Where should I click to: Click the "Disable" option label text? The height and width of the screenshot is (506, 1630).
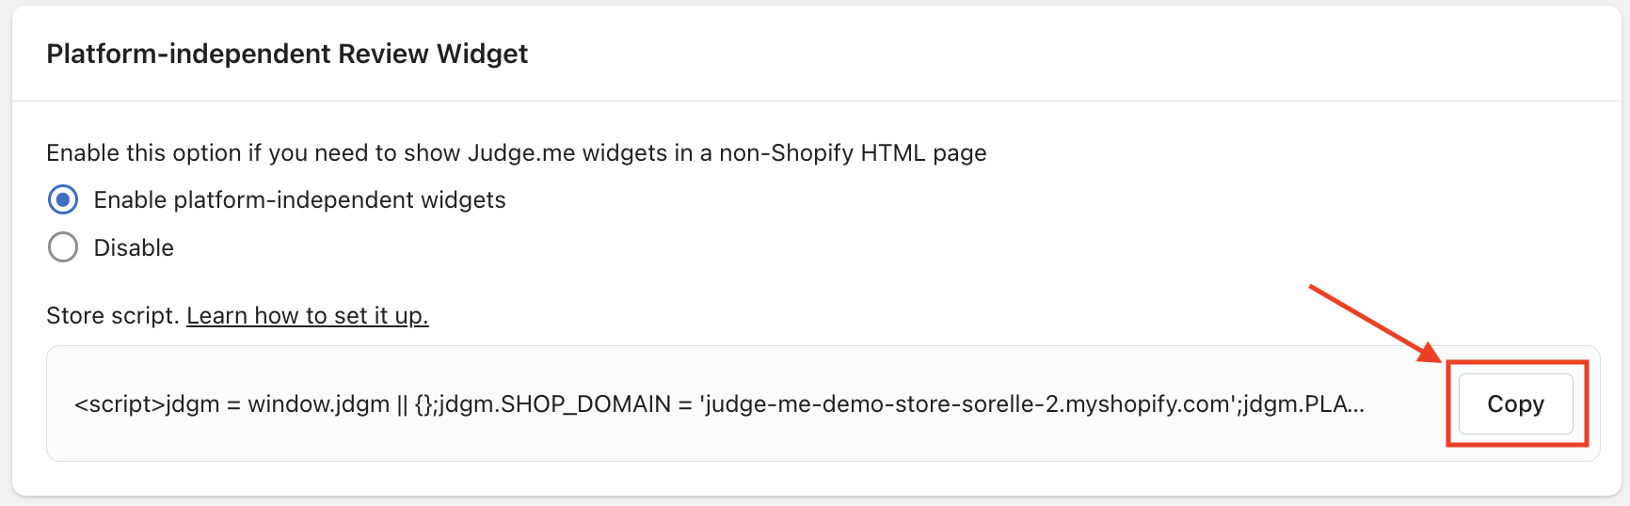(134, 248)
